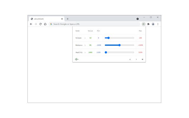189x118 pixels.
Task: Click the heart icon in popup footer
Action: (142, 59)
